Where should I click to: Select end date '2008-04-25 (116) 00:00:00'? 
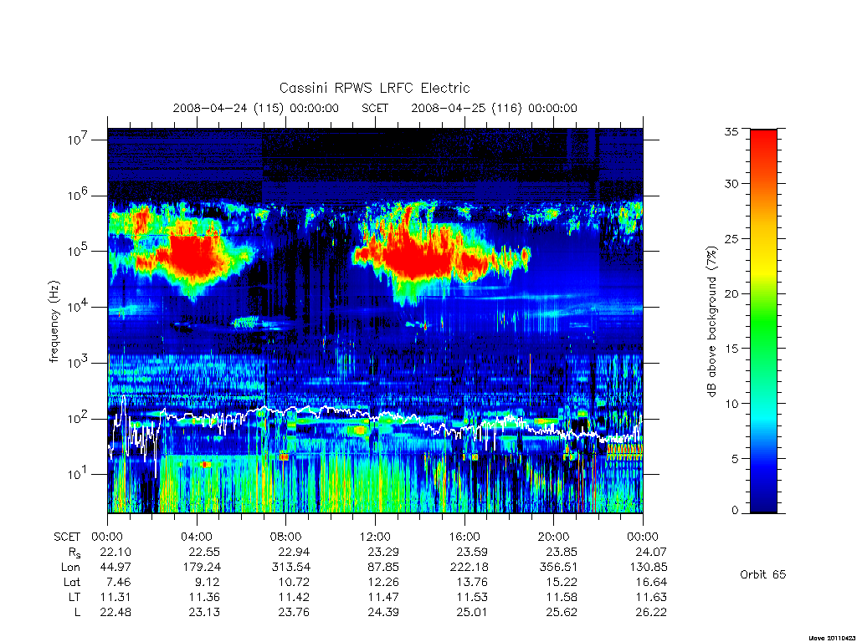[x=494, y=108]
